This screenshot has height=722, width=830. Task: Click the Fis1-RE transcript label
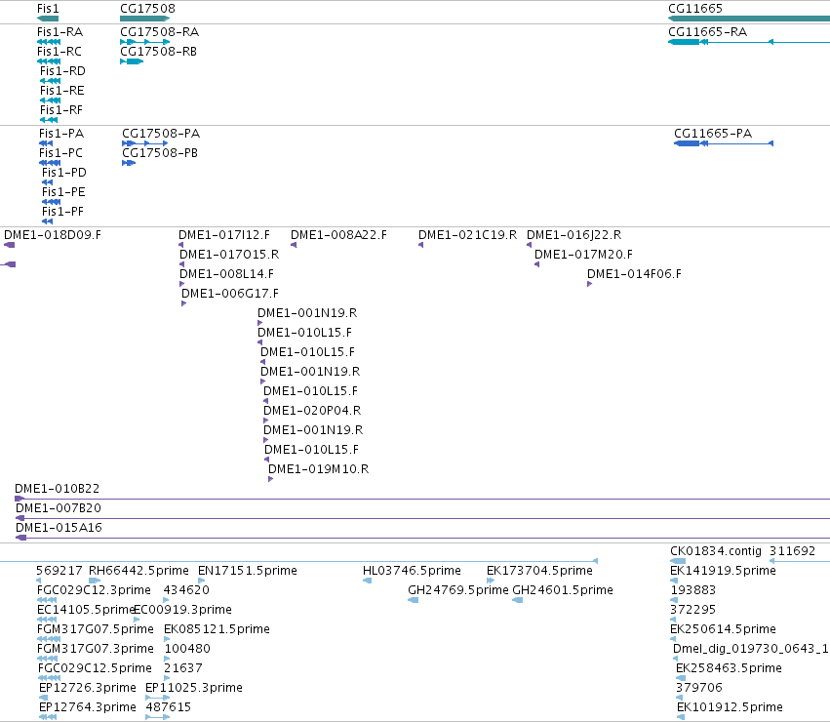coord(61,91)
